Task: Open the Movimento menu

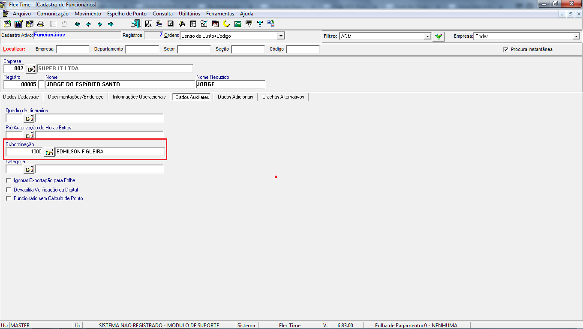Action: pos(88,14)
